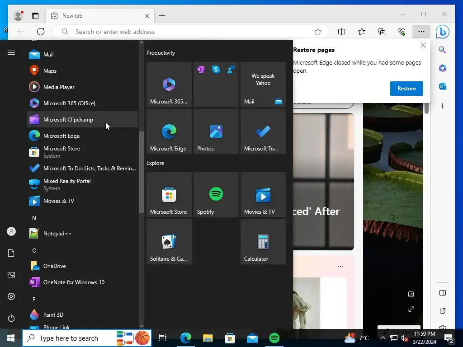Image resolution: width=463 pixels, height=347 pixels.
Task: Click the Windows Start button
Action: point(11,338)
